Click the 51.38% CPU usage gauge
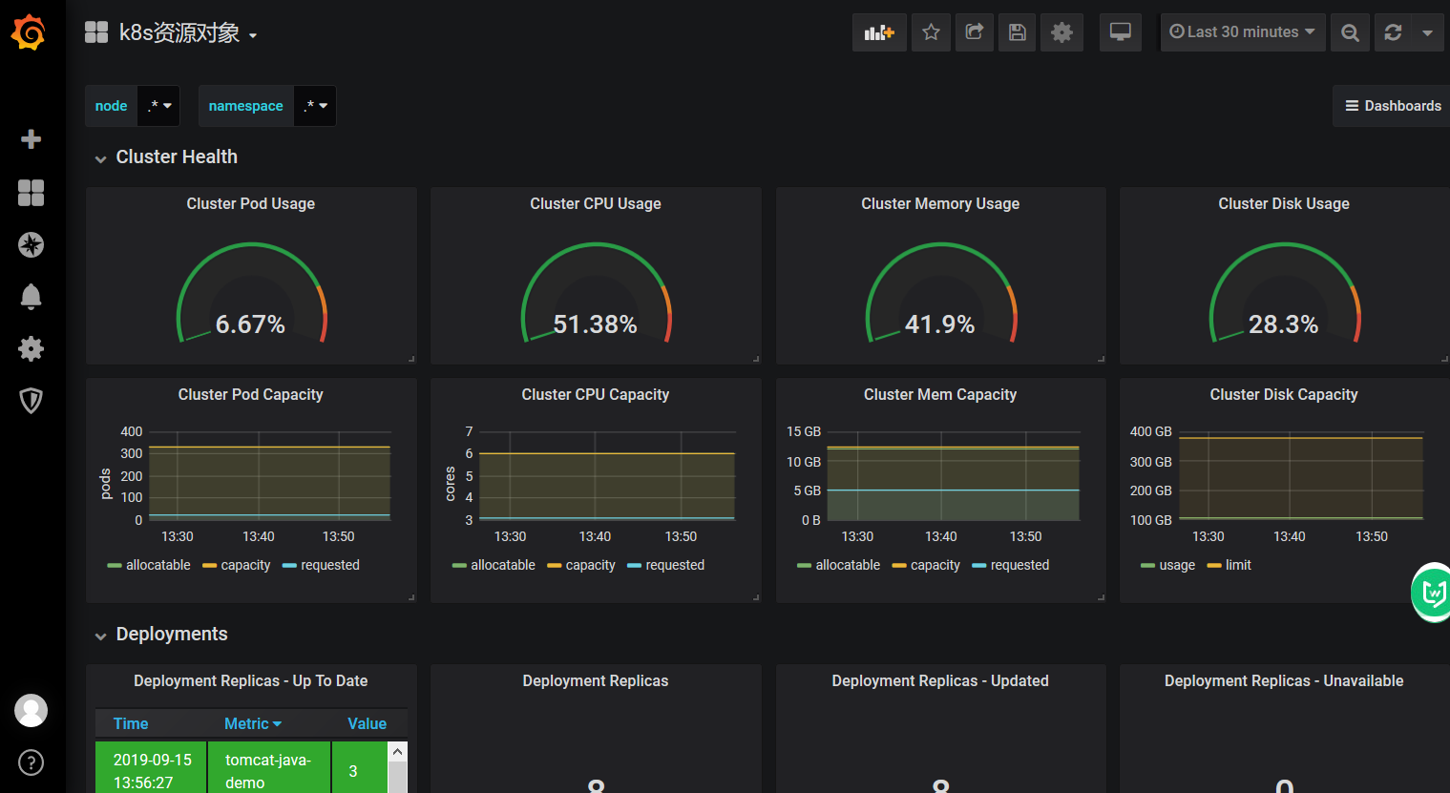This screenshot has width=1450, height=793. click(596, 294)
